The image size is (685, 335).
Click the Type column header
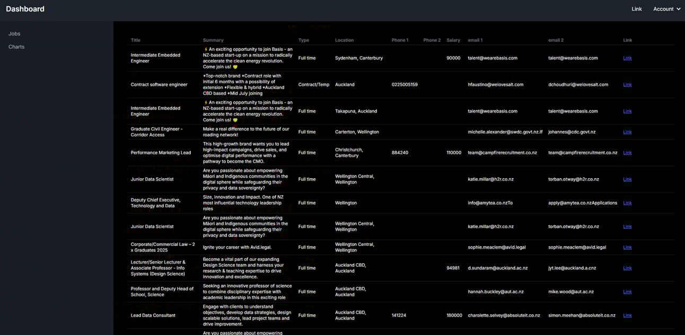click(304, 40)
